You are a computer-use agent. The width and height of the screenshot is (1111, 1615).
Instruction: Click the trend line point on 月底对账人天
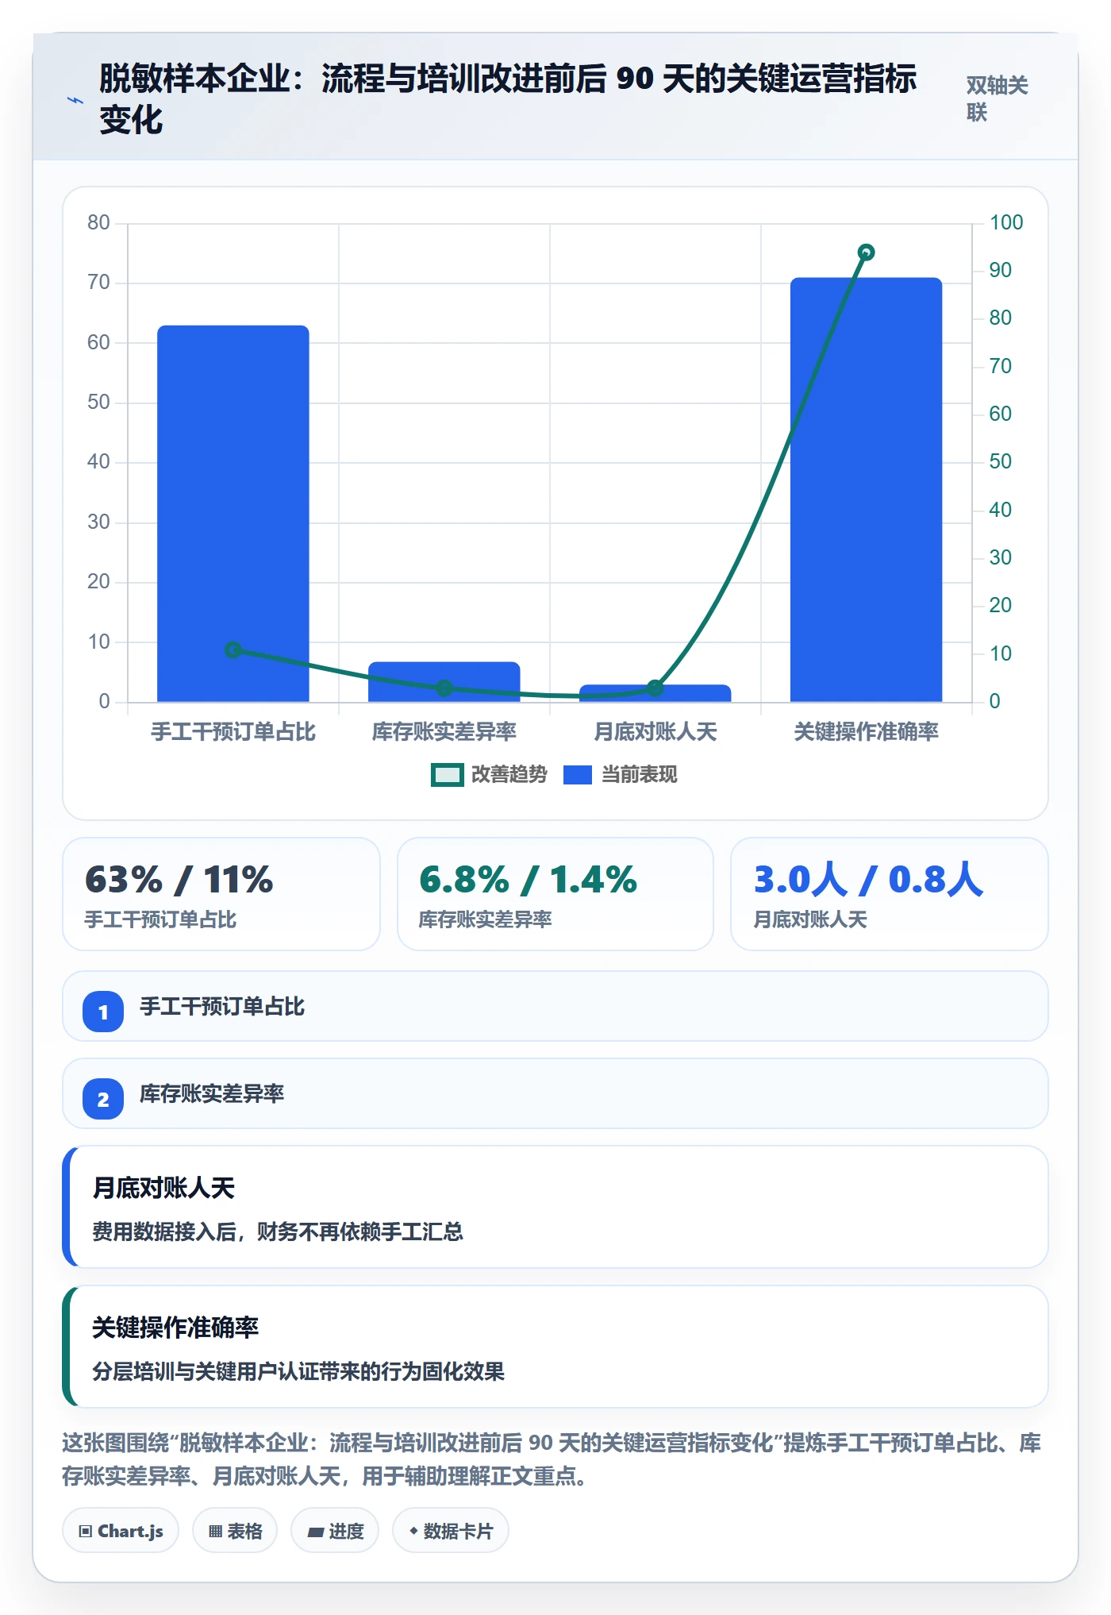[x=655, y=688]
